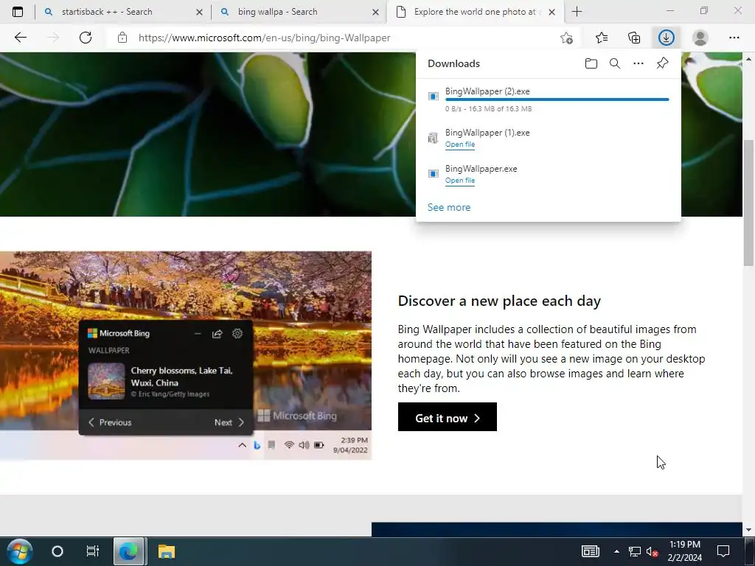Click the scrollbar up arrow

(748, 59)
